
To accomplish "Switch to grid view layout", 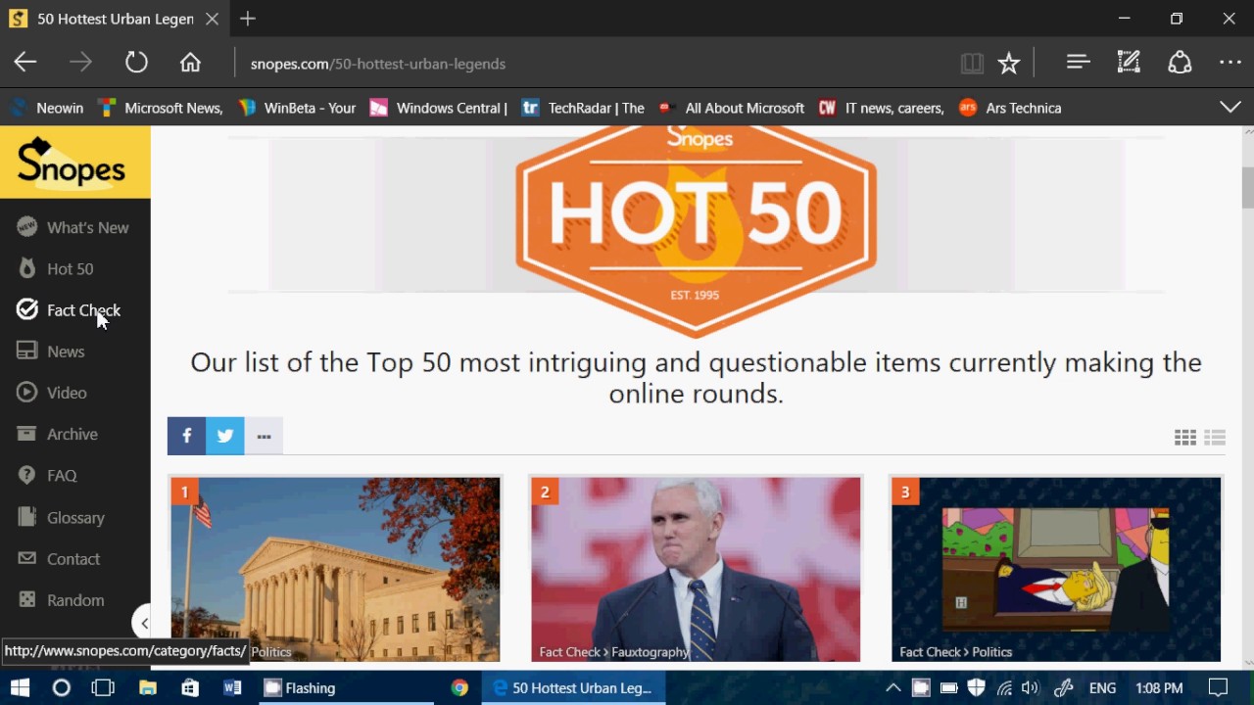I will [x=1185, y=438].
